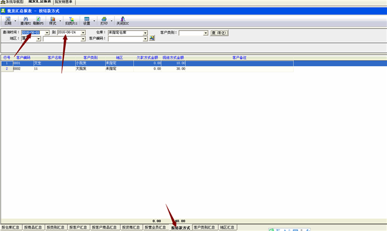387x231 pixels.
Task: Open the dropdown arrow next to 打印
Action: point(111,21)
